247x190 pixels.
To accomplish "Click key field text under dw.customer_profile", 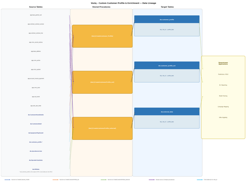I will click(x=167, y=30).
